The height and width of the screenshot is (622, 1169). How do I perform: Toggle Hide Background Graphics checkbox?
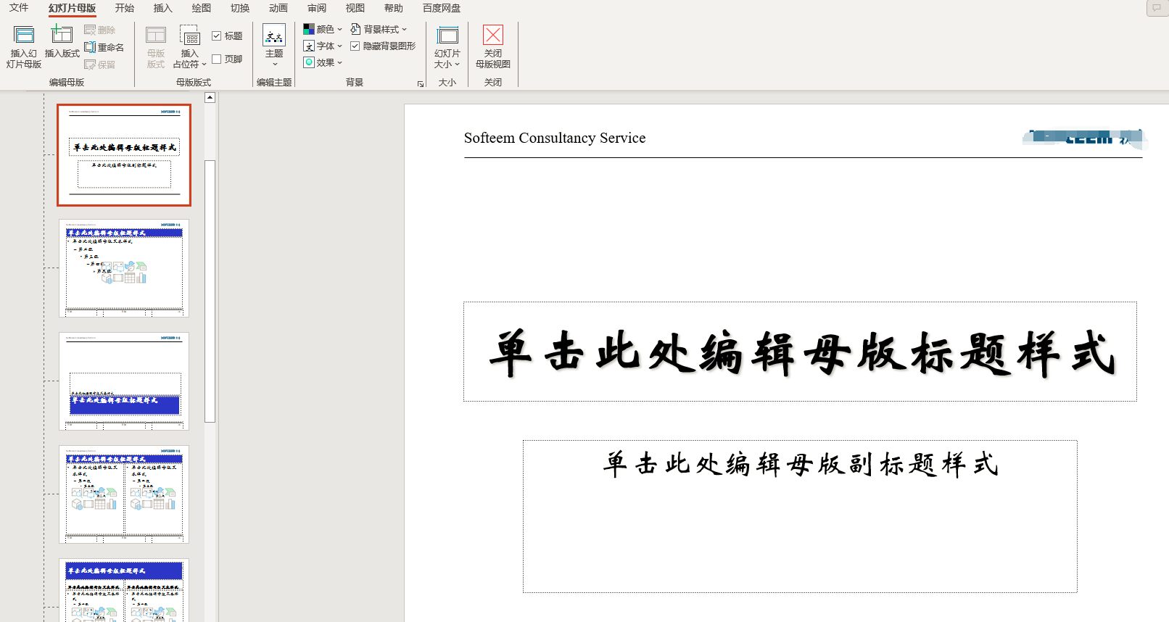pos(355,46)
